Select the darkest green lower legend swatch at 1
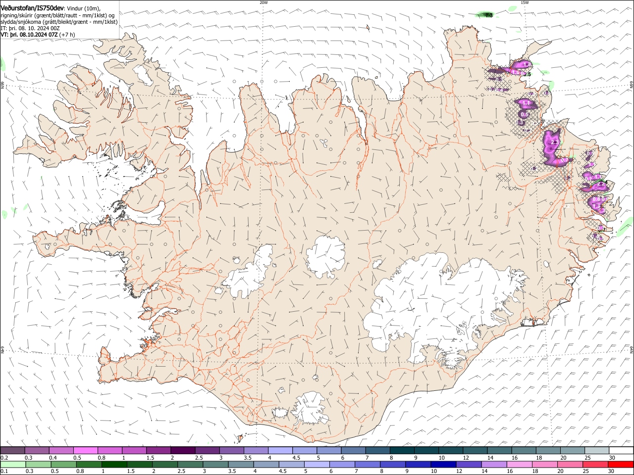 tap(113, 465)
